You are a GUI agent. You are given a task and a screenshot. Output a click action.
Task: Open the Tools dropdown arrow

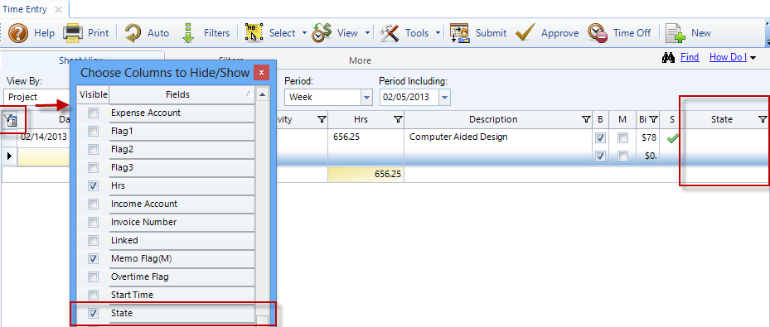(x=438, y=33)
